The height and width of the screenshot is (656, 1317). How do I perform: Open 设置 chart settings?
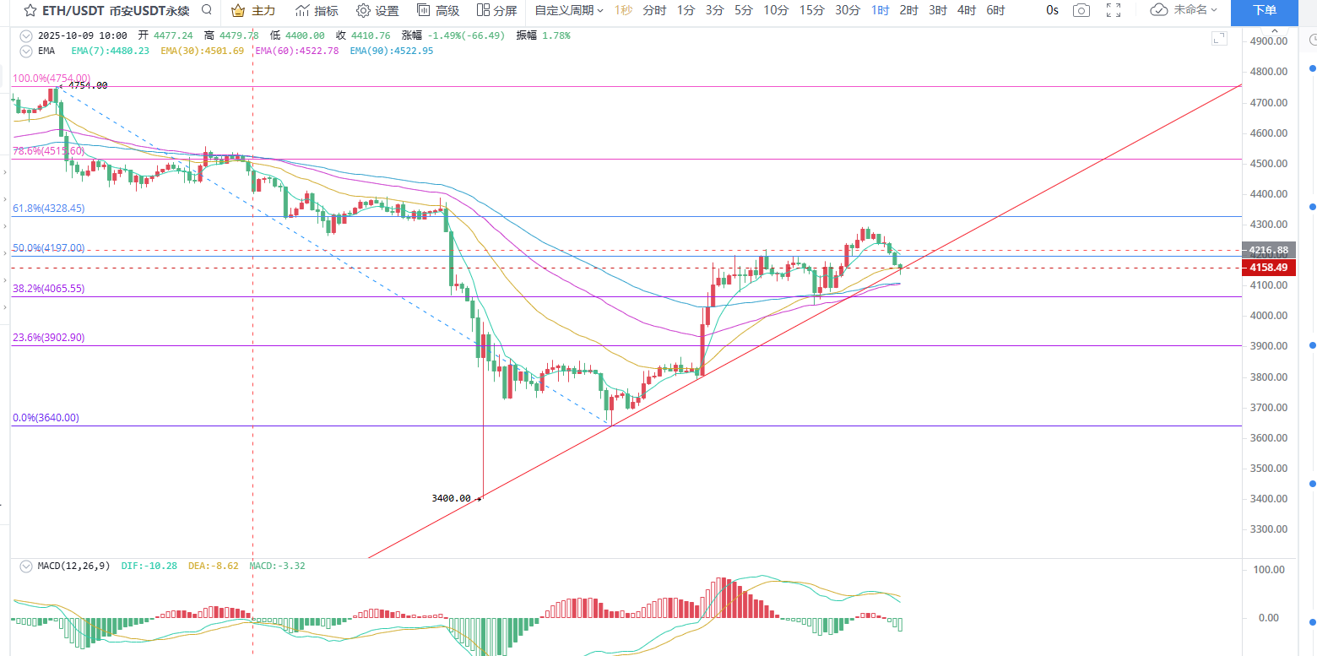point(377,11)
